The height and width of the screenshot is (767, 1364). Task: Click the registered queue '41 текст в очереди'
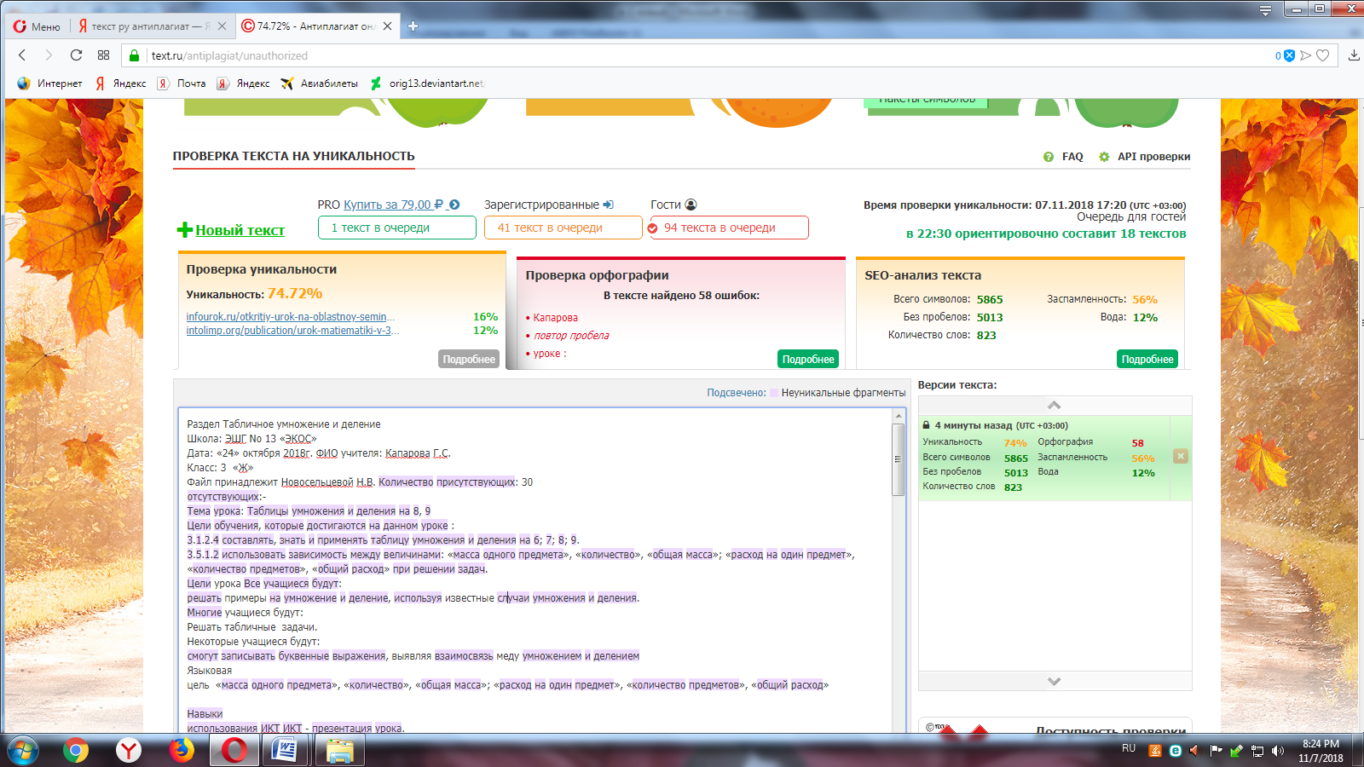[x=564, y=228]
